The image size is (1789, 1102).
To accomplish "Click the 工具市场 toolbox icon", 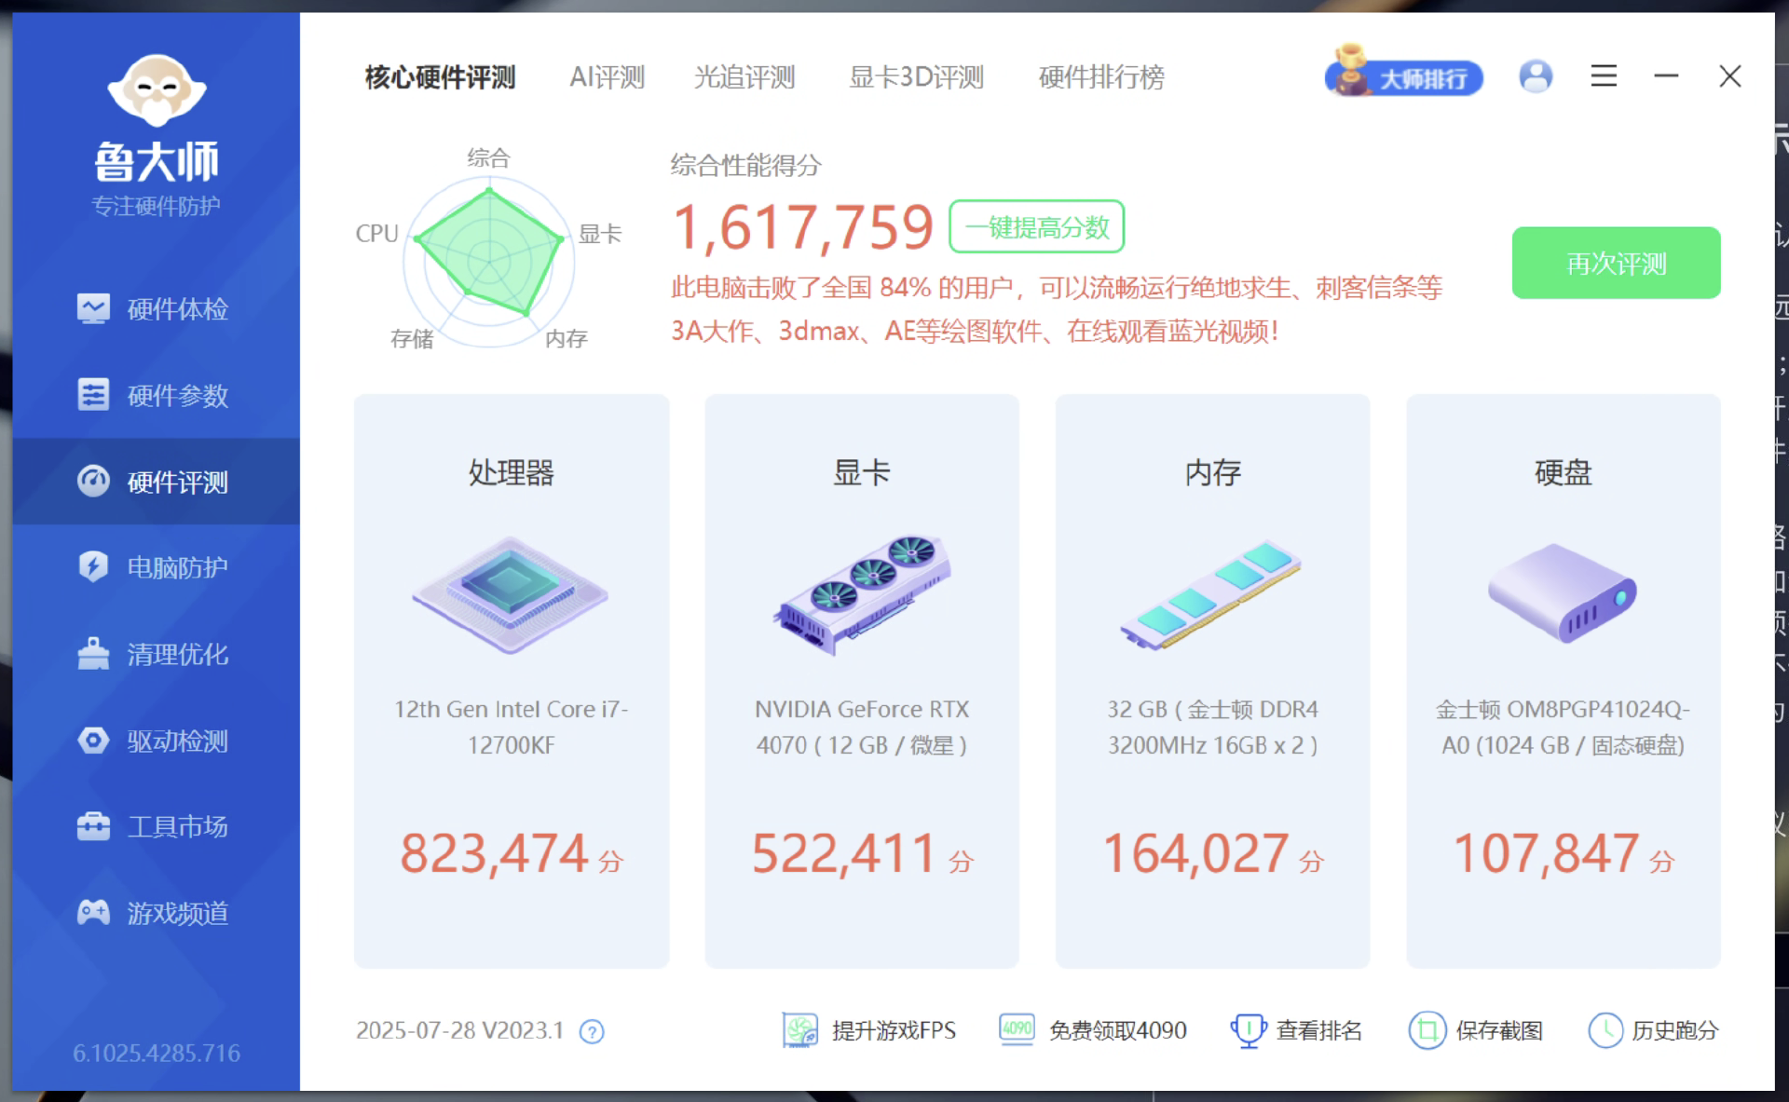I will pyautogui.click(x=93, y=826).
